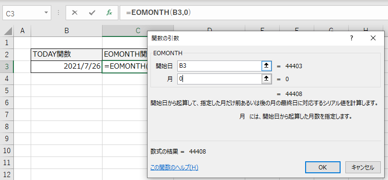The width and height of the screenshot is (388, 180).
Task: Select row 4 header
Action: click(7, 79)
